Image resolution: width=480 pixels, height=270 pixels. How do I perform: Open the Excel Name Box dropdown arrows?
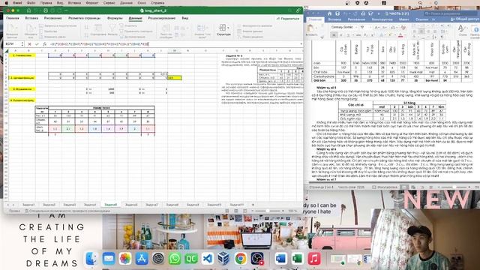click(22, 44)
